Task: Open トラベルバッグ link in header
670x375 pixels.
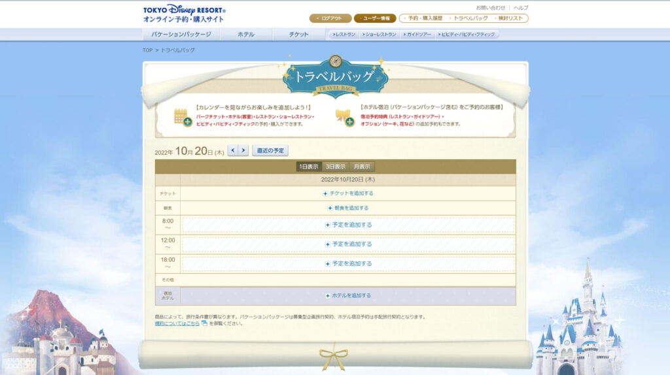Action: pos(470,18)
